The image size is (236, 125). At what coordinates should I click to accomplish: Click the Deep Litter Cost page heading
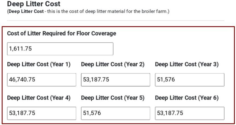(34, 4)
